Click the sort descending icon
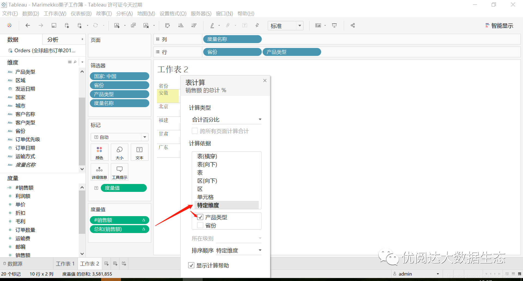 click(x=194, y=25)
